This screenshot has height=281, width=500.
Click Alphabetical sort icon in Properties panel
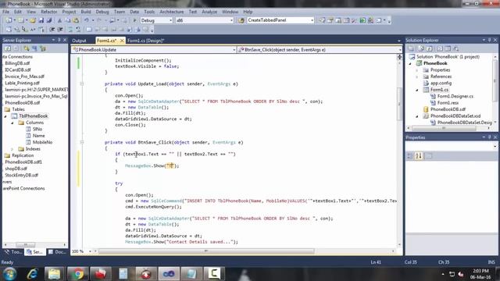(x=419, y=156)
